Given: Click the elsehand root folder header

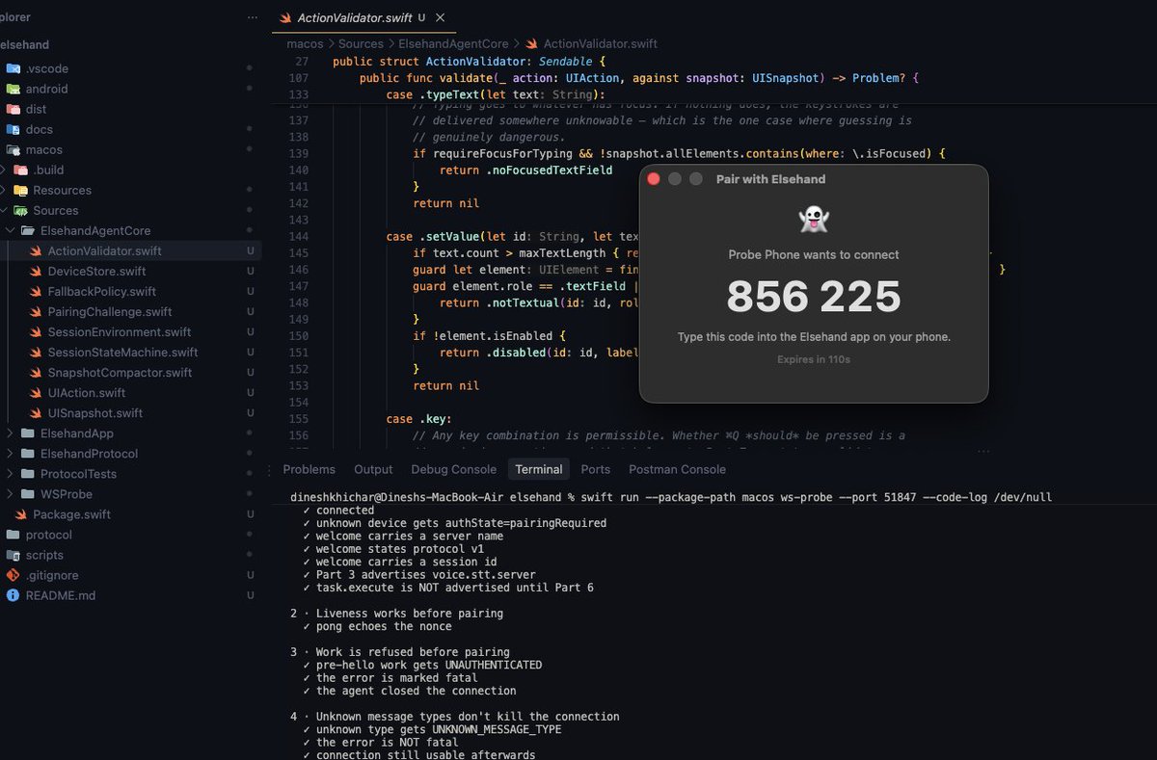Looking at the screenshot, I should click(25, 44).
